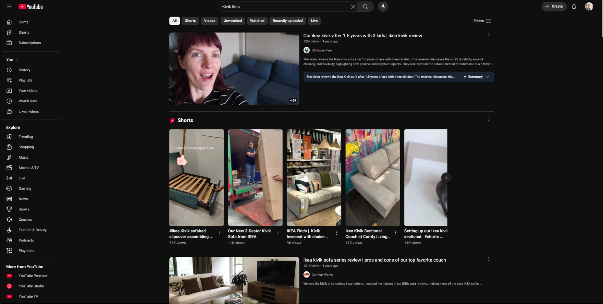Open Watch later from the sidebar
The height and width of the screenshot is (304, 603).
point(27,101)
